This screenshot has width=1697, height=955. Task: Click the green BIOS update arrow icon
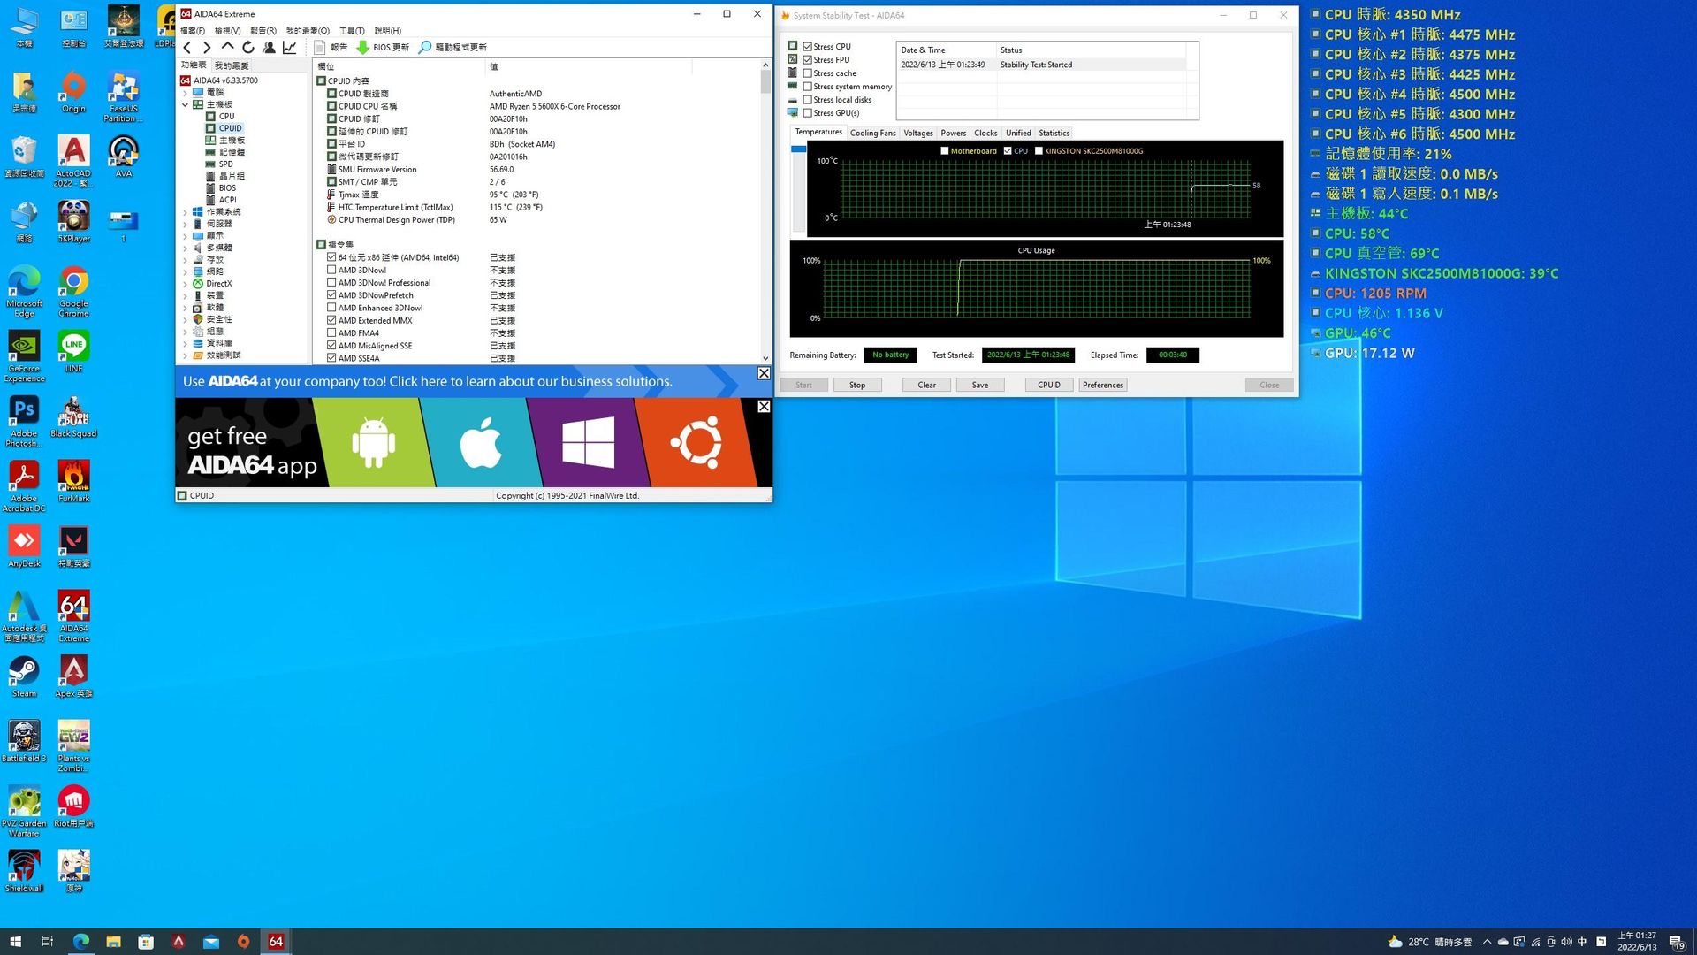pyautogui.click(x=362, y=48)
